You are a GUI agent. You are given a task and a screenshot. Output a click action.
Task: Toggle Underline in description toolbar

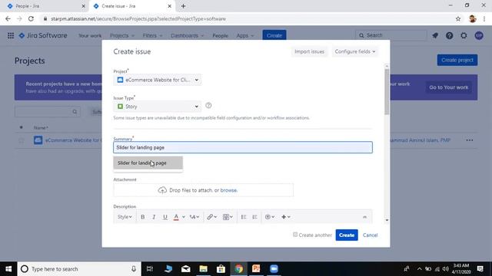click(165, 217)
